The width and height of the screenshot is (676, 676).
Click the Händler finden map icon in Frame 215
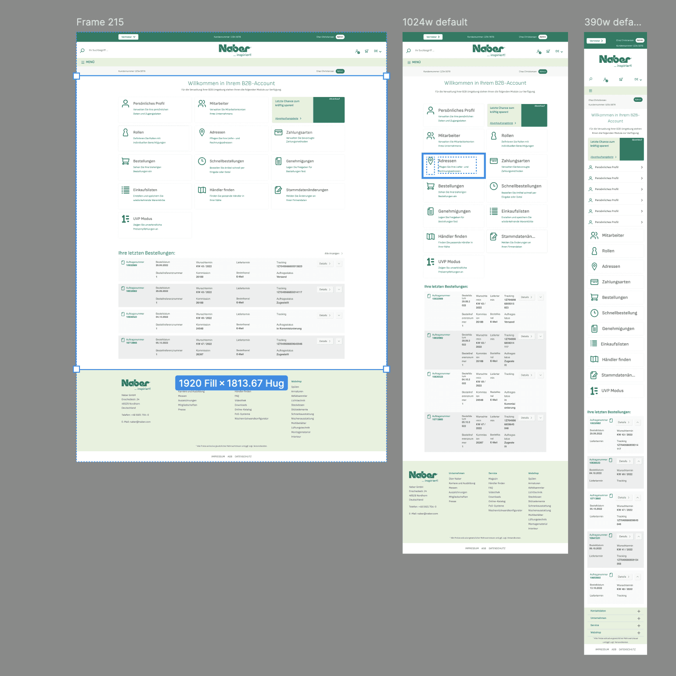click(202, 190)
